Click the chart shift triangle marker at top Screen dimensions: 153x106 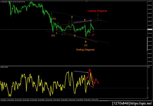coord(86,1)
